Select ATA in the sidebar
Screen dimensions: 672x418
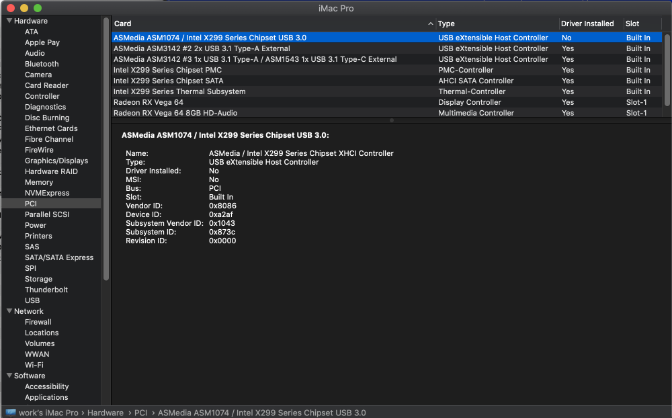click(32, 32)
